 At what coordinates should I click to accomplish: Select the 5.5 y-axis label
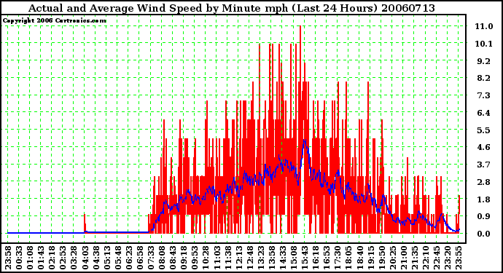[484, 130]
